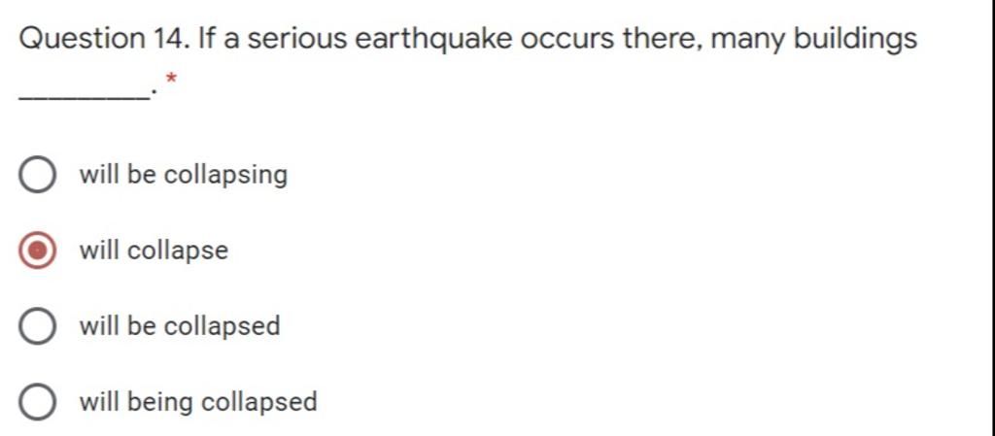The width and height of the screenshot is (995, 436).
Task: Click the selected 'will collapse' radio button
Action: 37,251
